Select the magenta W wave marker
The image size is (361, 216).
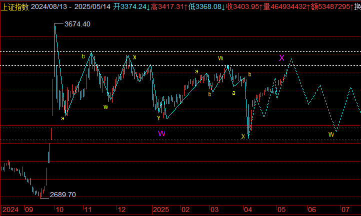click(161, 133)
